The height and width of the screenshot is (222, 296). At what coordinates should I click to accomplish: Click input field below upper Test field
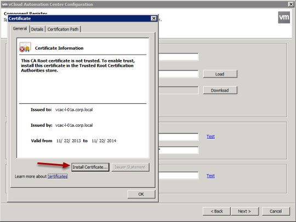(179, 150)
